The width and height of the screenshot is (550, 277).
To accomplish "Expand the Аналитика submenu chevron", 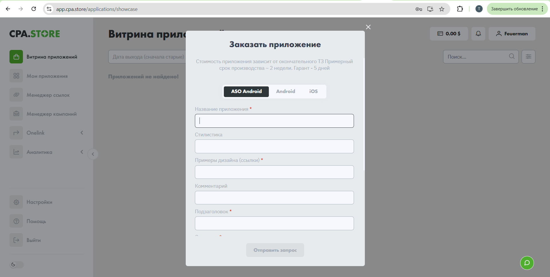I will (82, 152).
